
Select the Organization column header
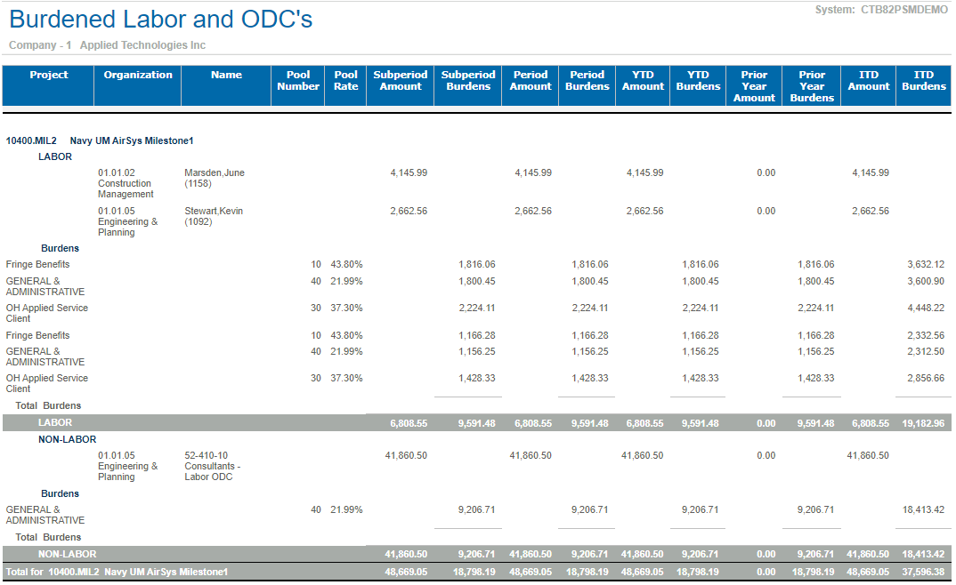point(138,76)
